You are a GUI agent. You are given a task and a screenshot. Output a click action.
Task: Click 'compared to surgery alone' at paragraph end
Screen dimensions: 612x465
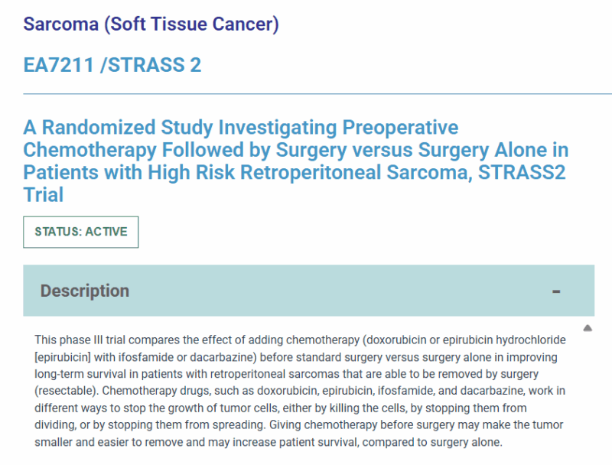(x=431, y=442)
